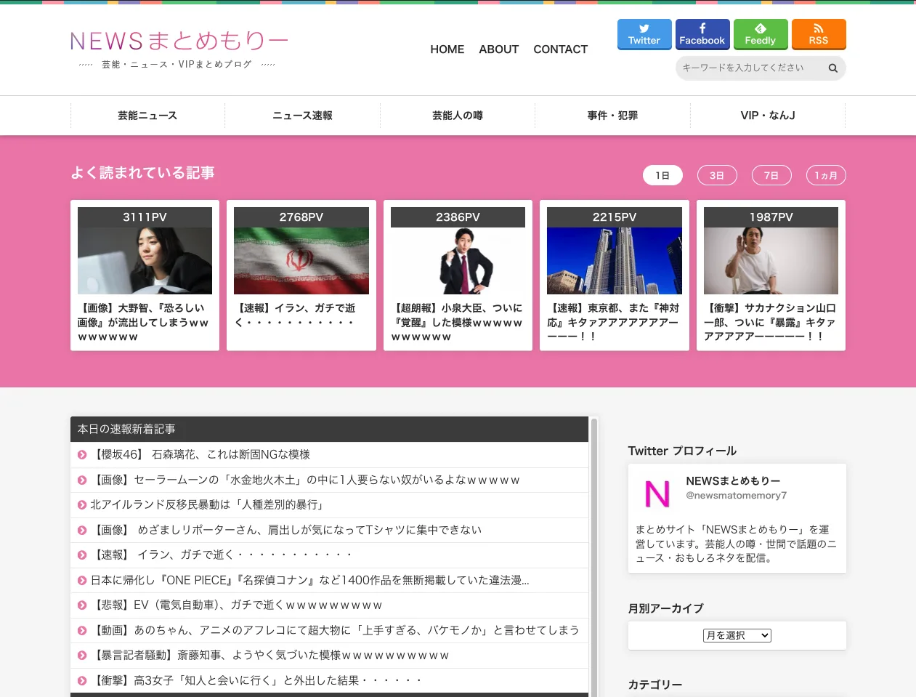Click bullet icon beside 斎藤知事 article

pyautogui.click(x=82, y=656)
